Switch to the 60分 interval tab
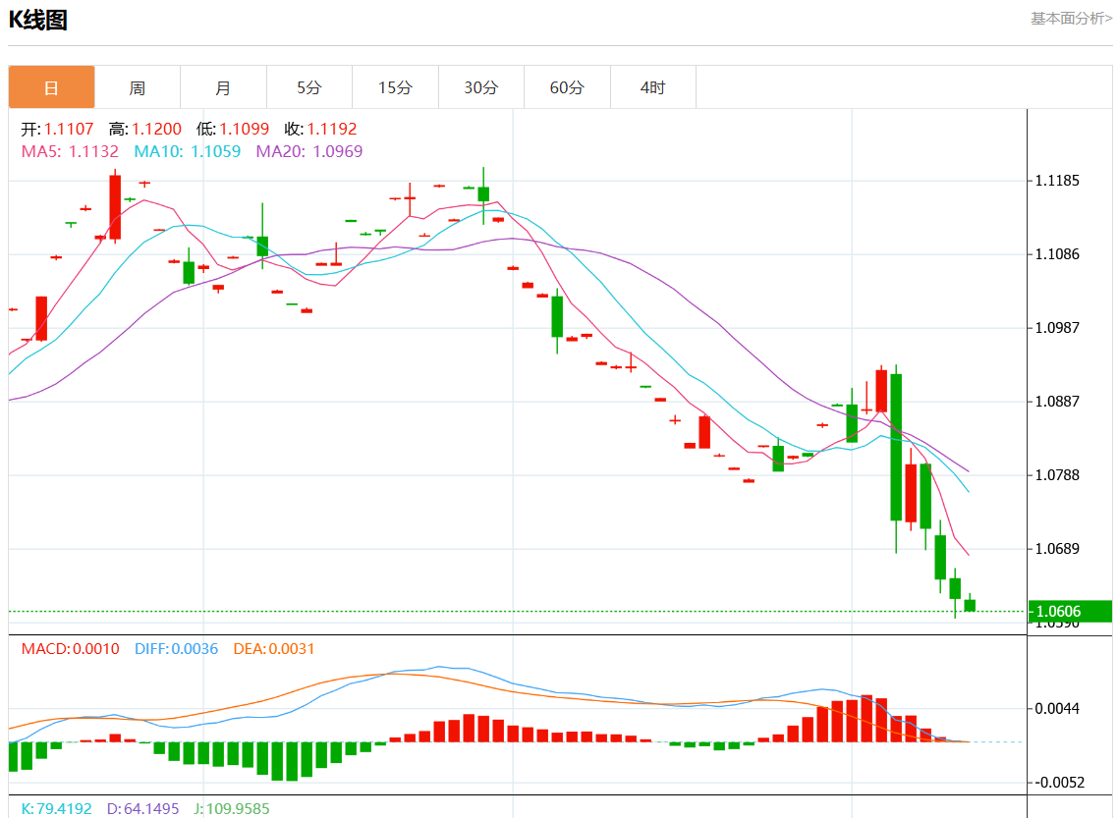 point(567,87)
